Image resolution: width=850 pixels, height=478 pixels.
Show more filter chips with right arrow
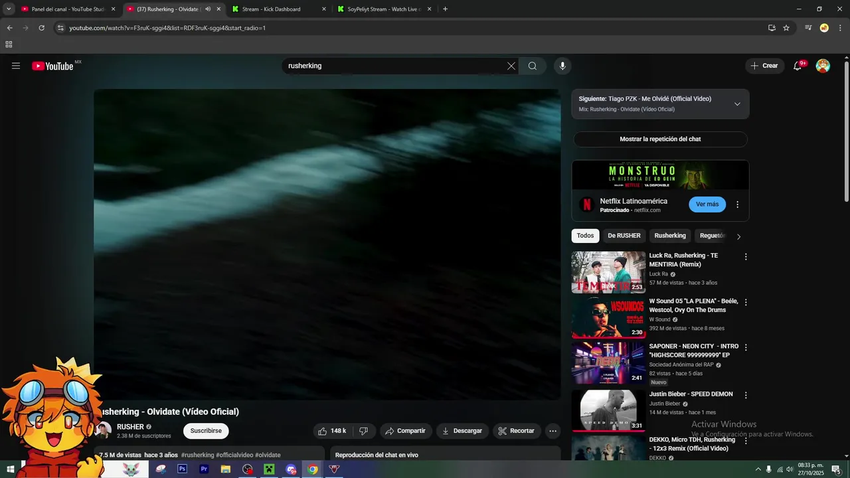click(x=738, y=236)
